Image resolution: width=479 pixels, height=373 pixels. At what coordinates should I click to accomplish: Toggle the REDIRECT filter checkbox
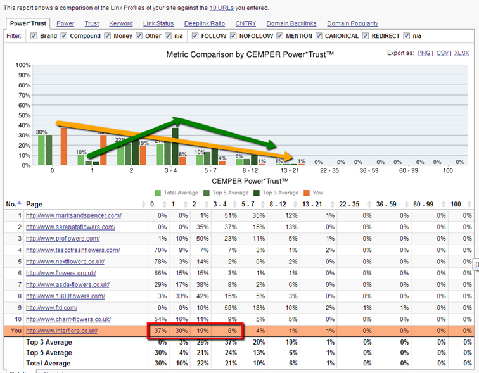366,36
